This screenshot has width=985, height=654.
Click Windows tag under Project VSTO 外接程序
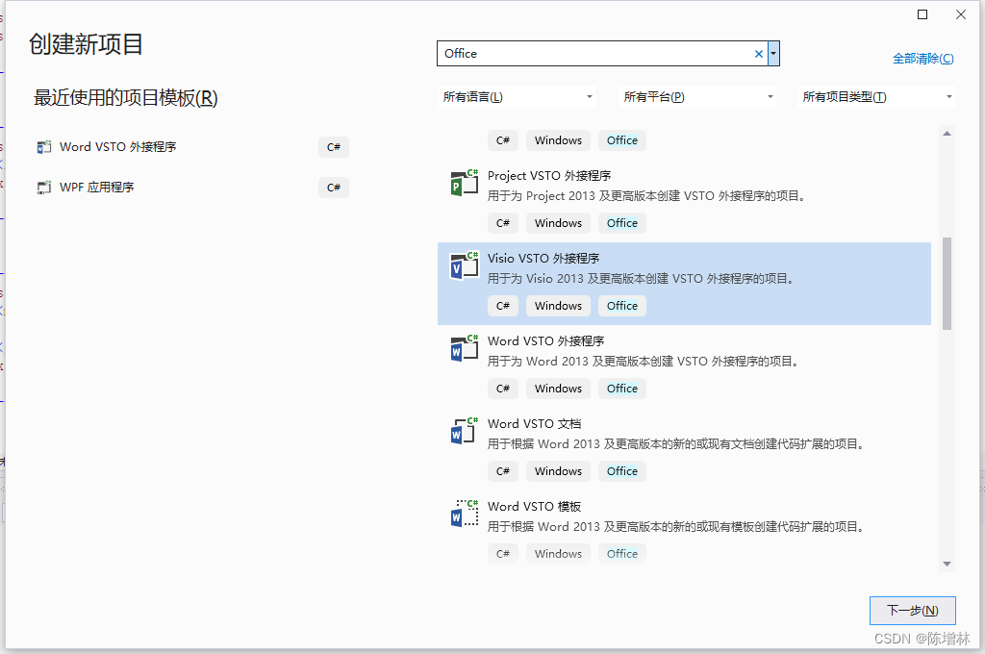coord(559,223)
